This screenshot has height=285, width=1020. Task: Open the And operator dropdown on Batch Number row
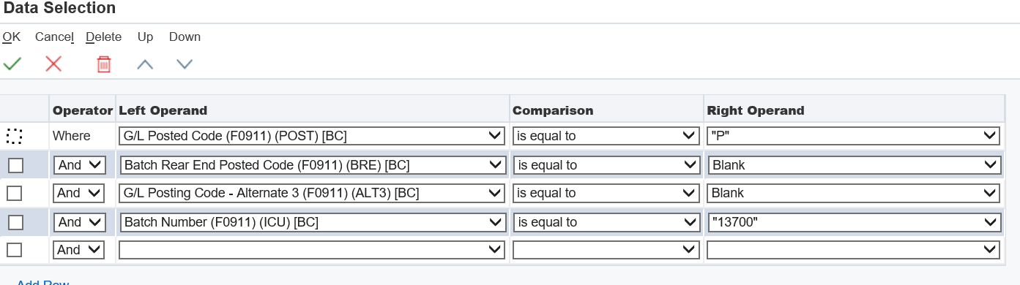[x=79, y=222]
